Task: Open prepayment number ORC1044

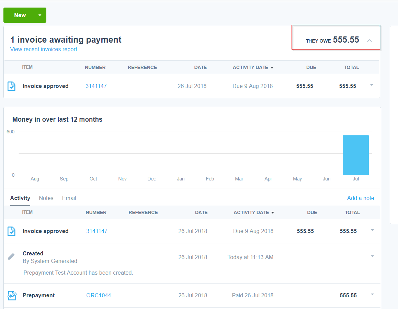Action: 99,296
